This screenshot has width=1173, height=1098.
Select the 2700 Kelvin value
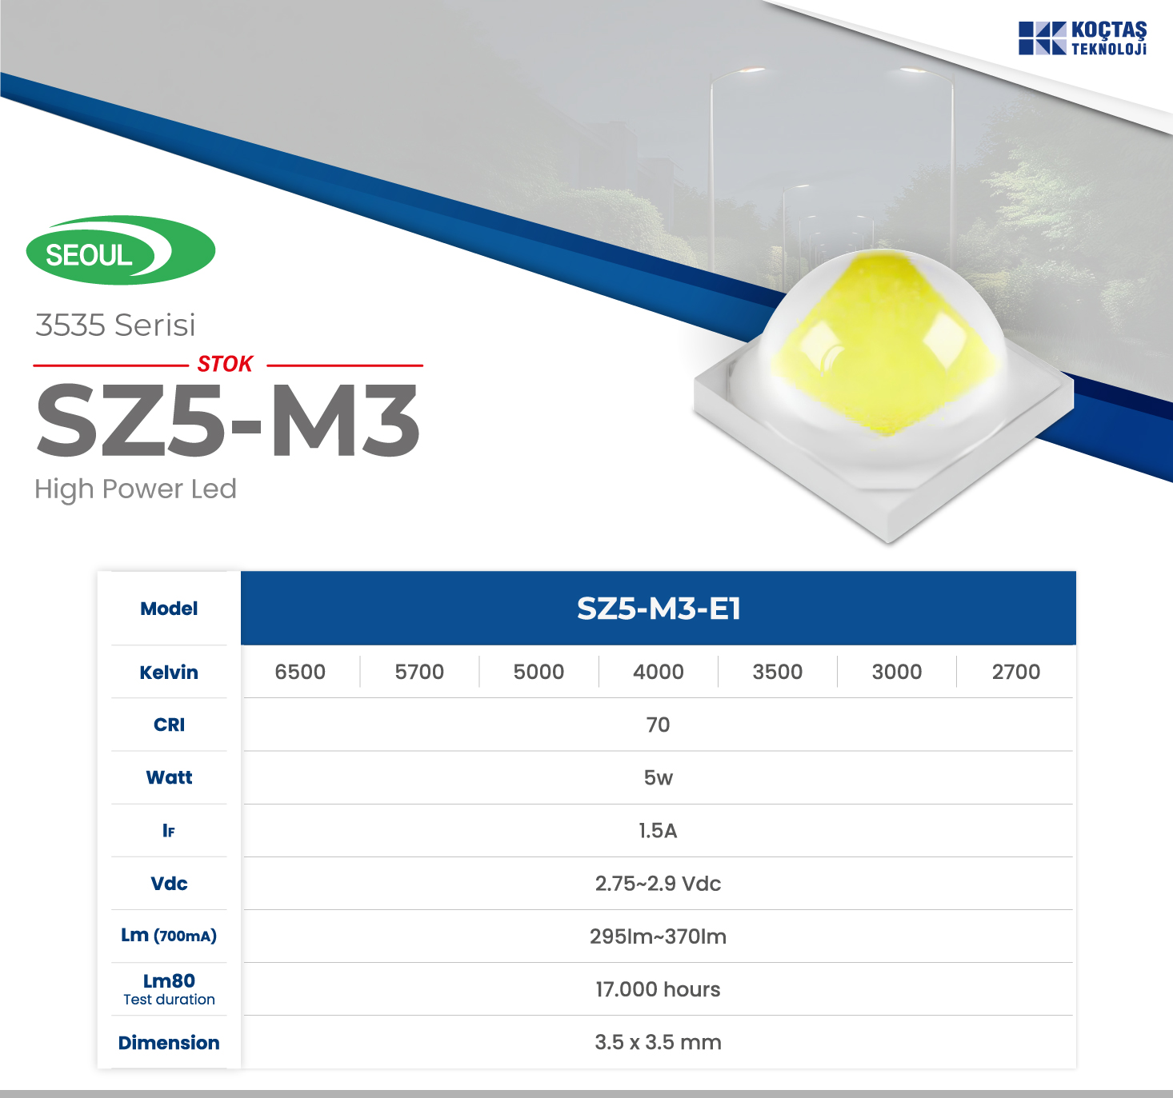tap(1016, 672)
